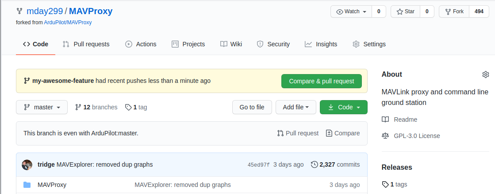Open the mday299 user profile link
Screen dimensions: 495x194
point(45,11)
